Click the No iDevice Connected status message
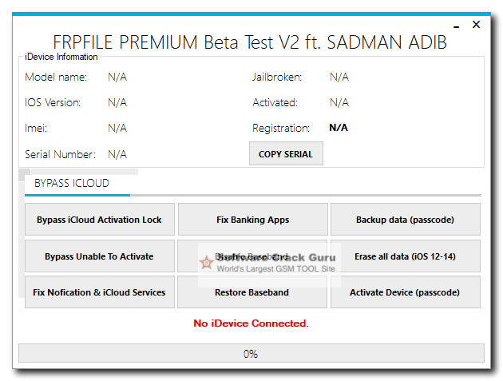Screen dimensions: 503x381 coord(251,323)
